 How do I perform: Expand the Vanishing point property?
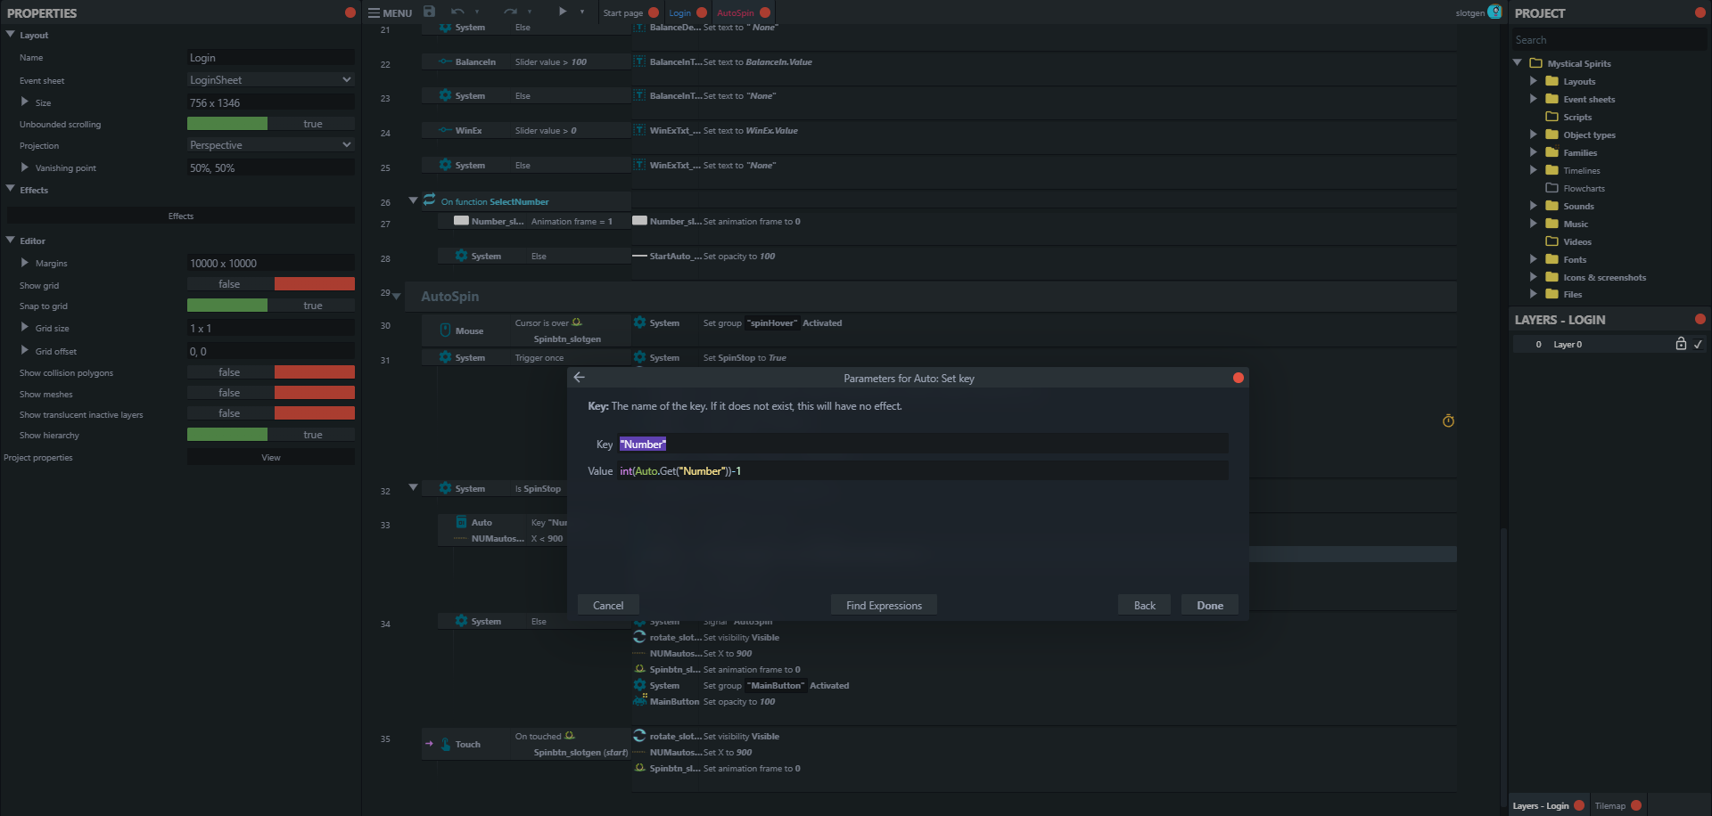(25, 167)
